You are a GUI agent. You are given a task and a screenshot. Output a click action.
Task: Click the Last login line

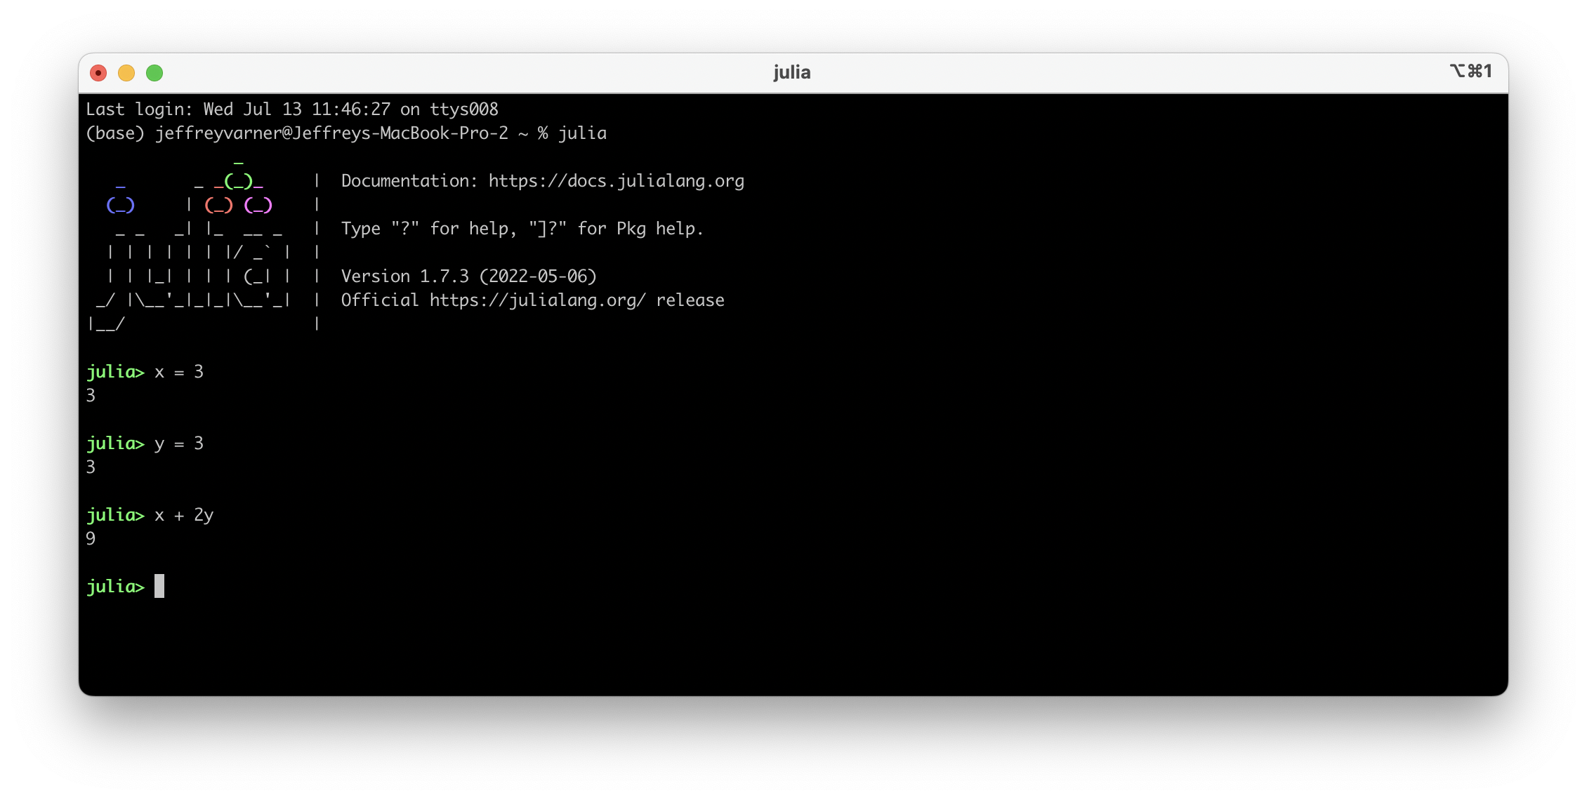(292, 109)
